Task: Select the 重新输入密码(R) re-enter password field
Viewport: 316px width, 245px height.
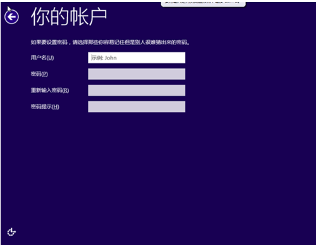Action: point(137,91)
